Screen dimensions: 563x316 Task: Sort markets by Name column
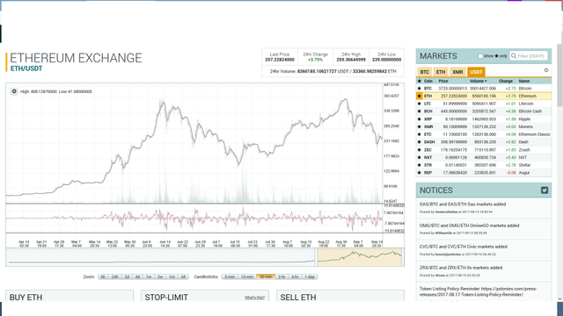524,81
